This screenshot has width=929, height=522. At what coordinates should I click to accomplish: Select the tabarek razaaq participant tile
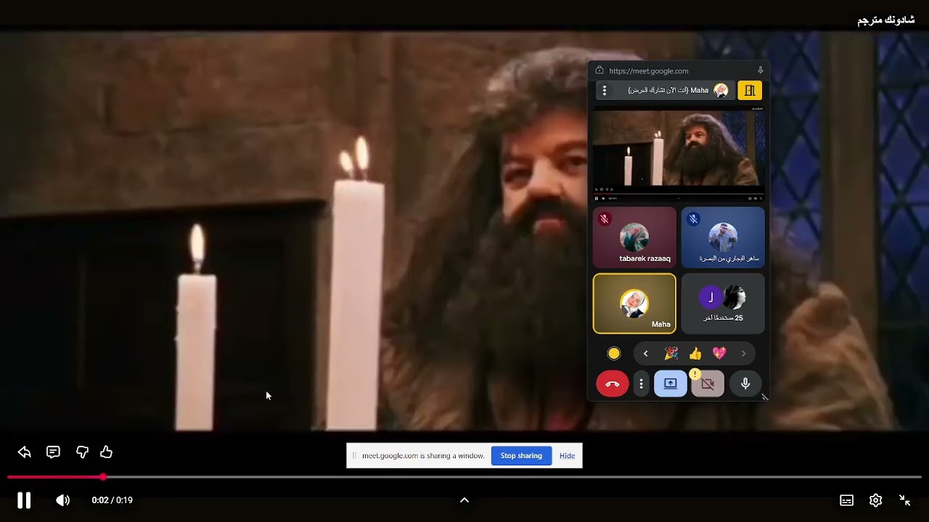point(634,237)
